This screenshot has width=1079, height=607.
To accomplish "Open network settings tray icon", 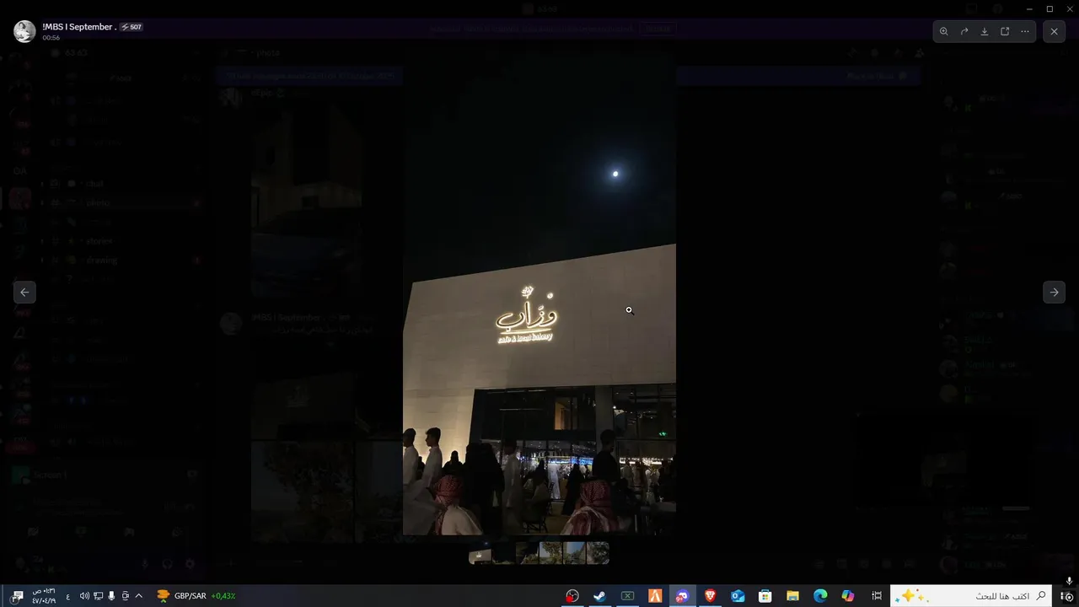I will pos(98,596).
